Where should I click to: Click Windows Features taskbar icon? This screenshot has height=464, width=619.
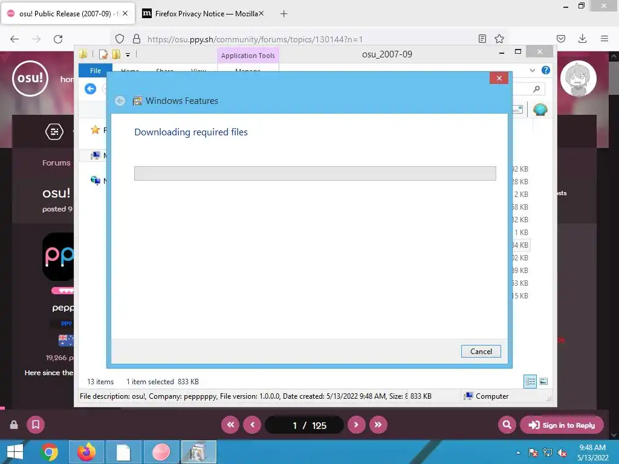198,452
